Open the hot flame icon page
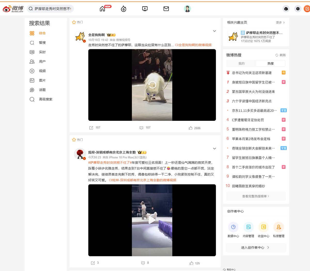 pyautogui.click(x=123, y=9)
